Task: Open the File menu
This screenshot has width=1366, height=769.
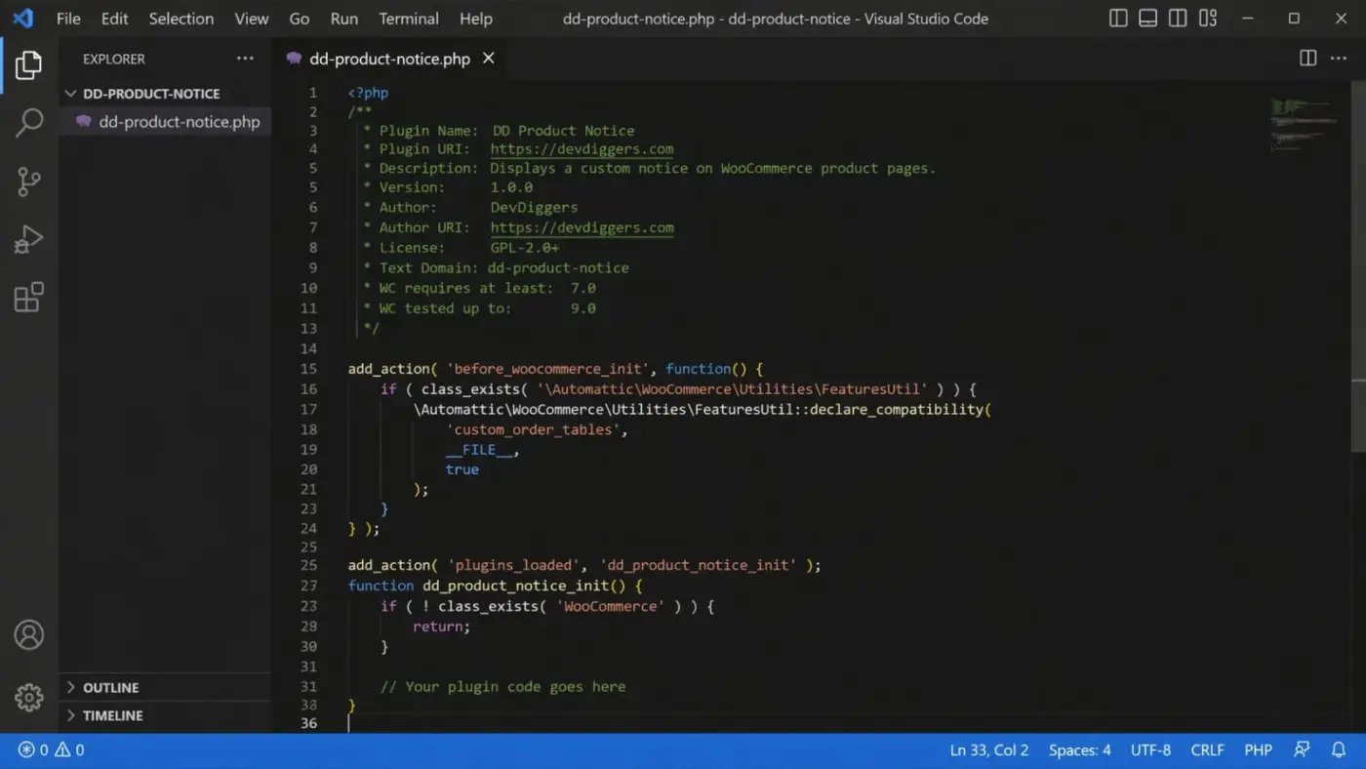Action: 68,19
